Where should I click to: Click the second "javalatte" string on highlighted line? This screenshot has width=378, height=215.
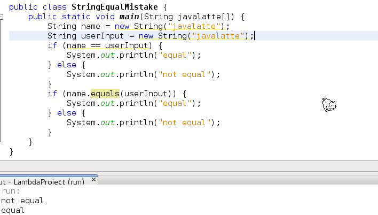coord(218,36)
